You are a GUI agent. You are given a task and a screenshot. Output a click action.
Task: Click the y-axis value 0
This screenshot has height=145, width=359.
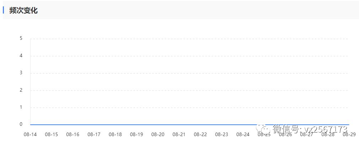(x=21, y=124)
